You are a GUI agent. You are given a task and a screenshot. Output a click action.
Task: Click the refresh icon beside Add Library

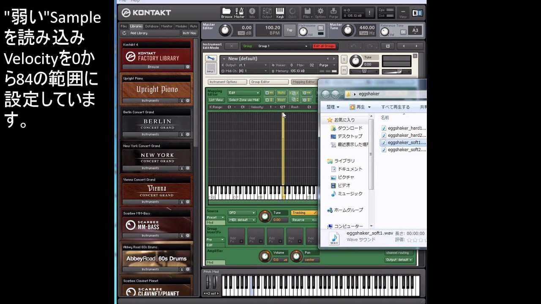click(124, 33)
